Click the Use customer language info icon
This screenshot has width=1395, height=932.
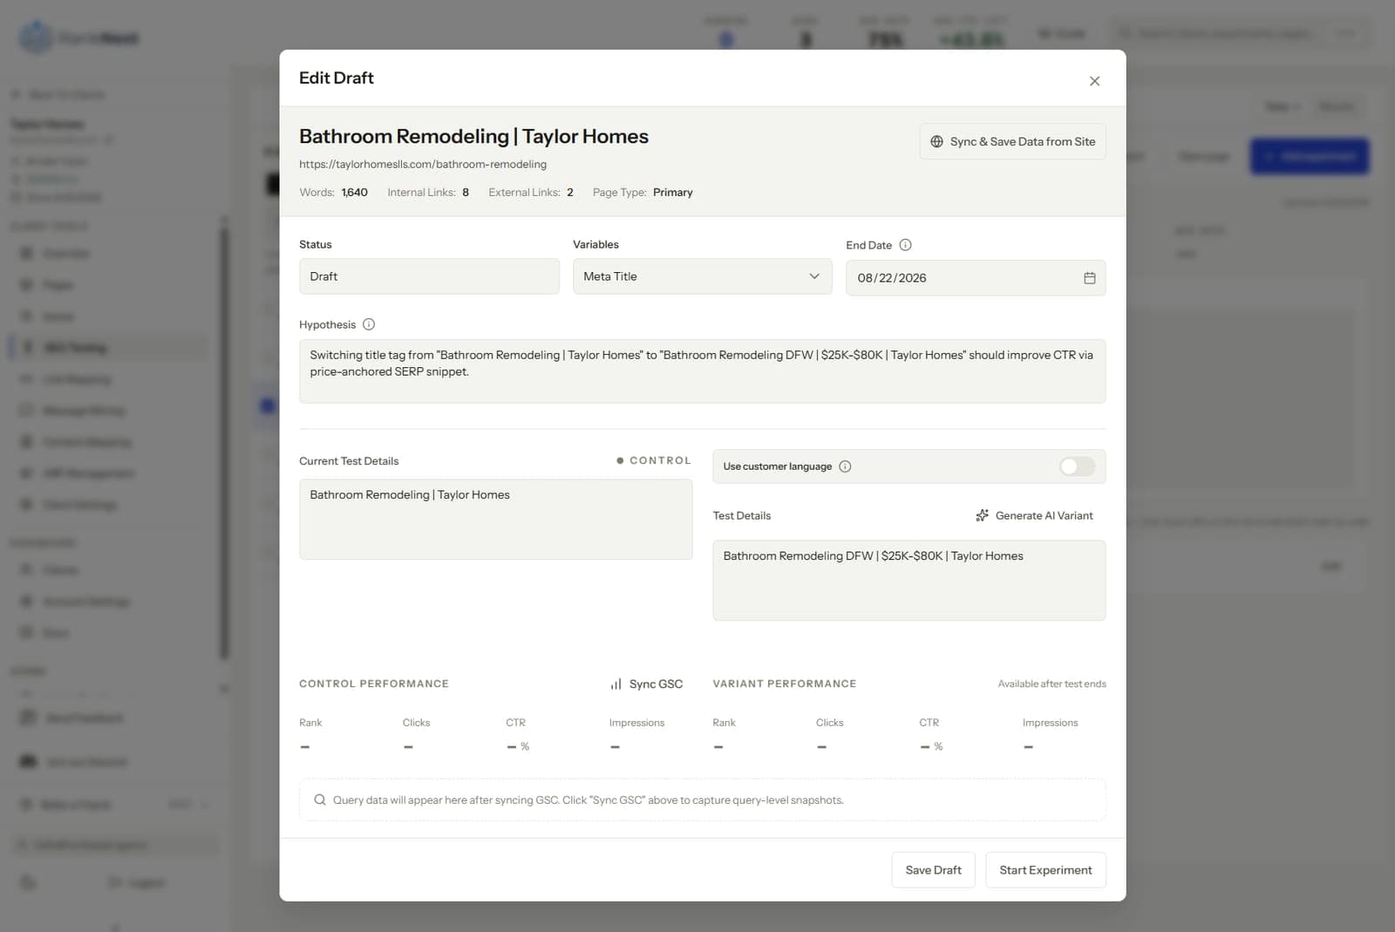click(845, 466)
